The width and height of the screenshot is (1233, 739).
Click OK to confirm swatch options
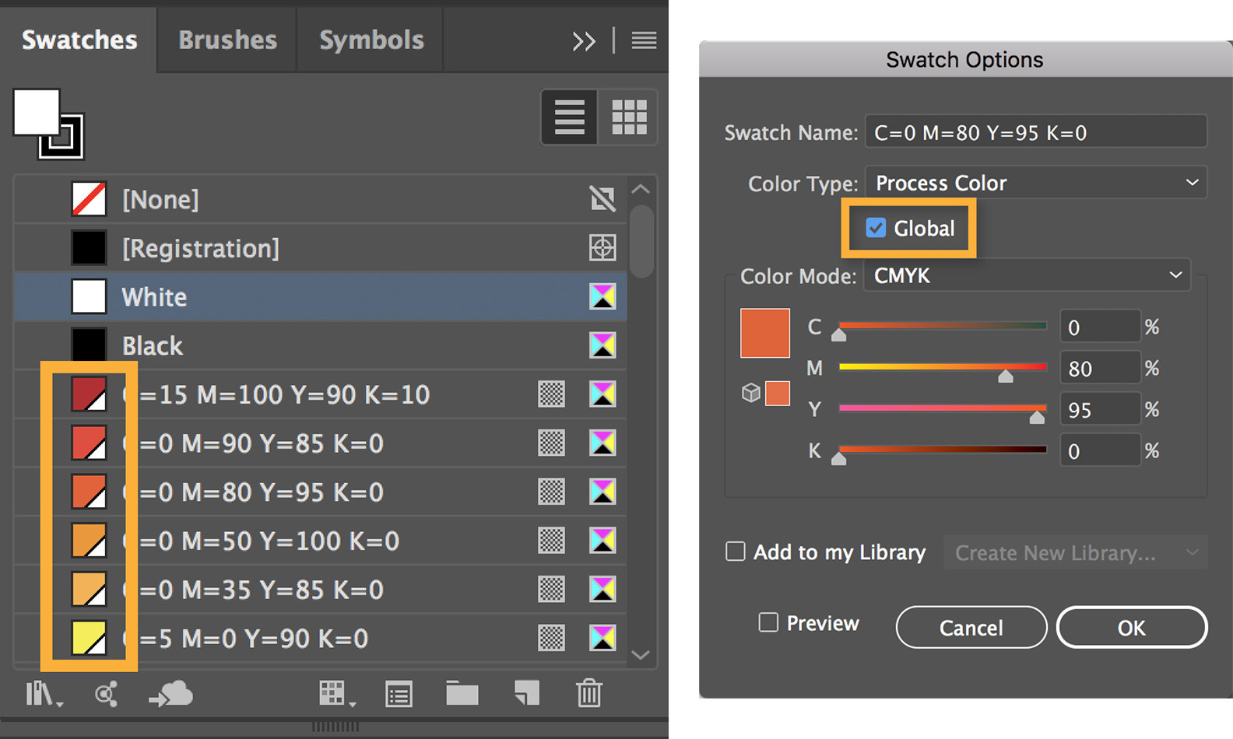[1131, 628]
